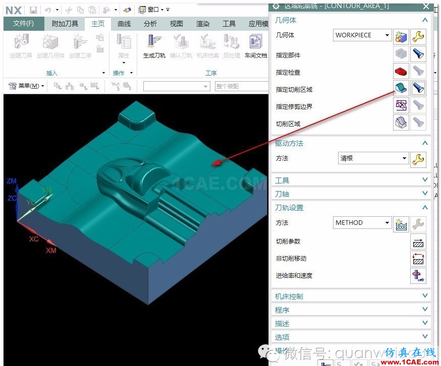The image size is (441, 366).
Task: Expand the 操作 group dropdown arrow
Action: (x=131, y=73)
